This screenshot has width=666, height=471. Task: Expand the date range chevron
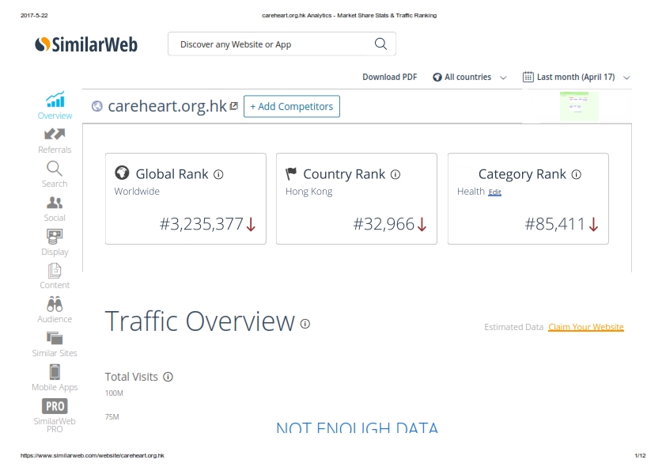626,78
